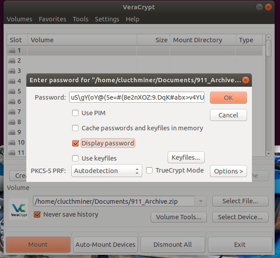The height and width of the screenshot is (258, 280).
Task: Uncheck Never save history checkbox
Action: (x=37, y=214)
